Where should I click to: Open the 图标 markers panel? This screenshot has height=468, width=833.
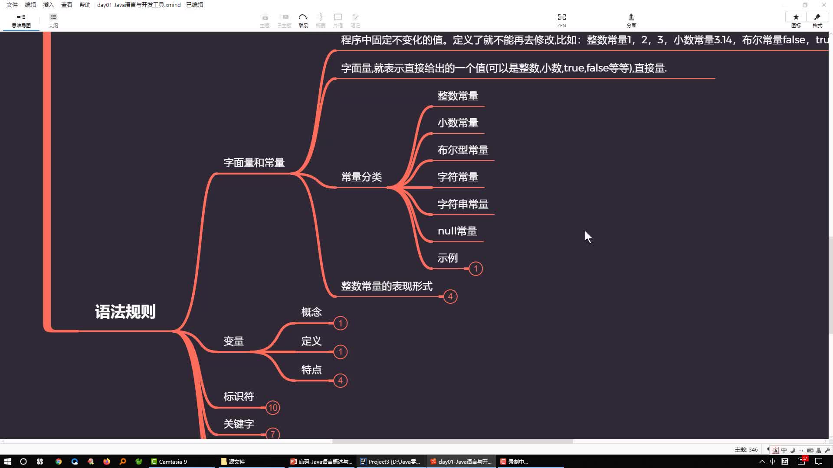pos(796,20)
